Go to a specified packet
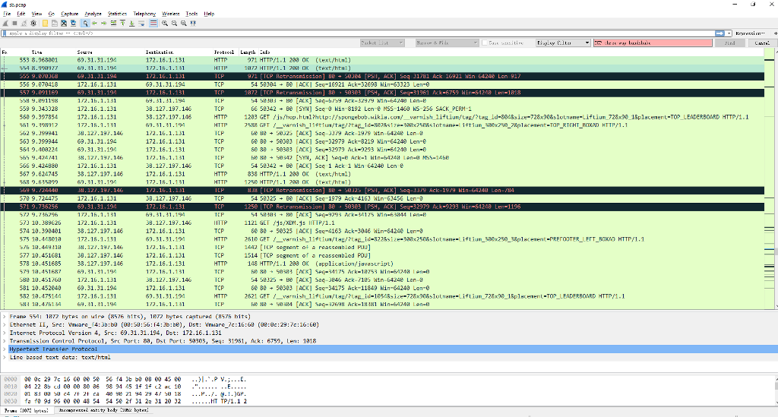This screenshot has height=417, width=778. coord(113,24)
